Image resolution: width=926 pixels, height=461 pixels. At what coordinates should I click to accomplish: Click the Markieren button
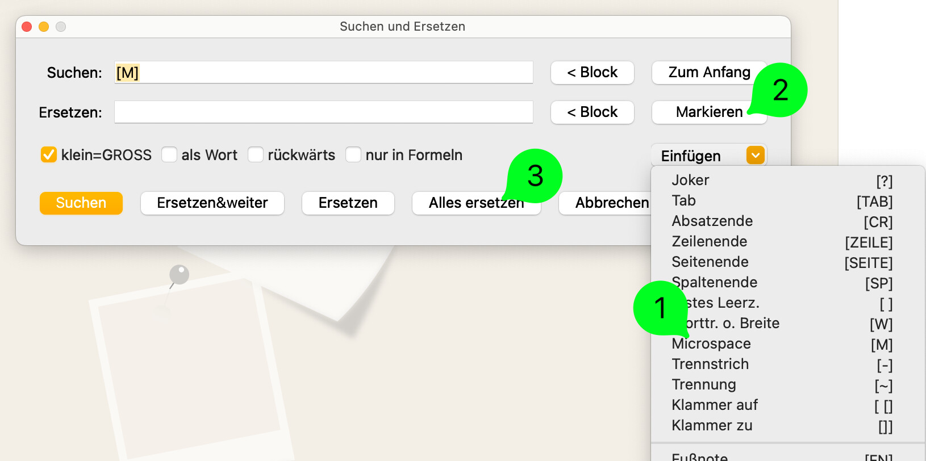coord(709,112)
